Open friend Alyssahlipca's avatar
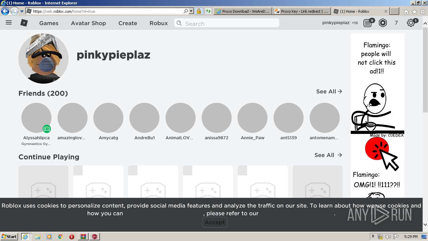The width and height of the screenshot is (428, 241). 36,118
